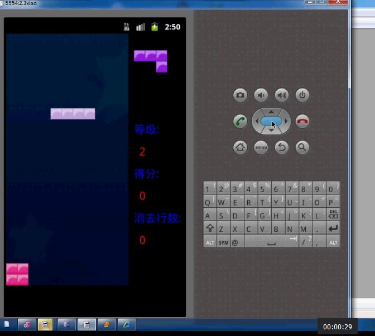Viewport: 375px width, 336px height.
Task: Click the purple next-piece preview
Action: (151, 61)
